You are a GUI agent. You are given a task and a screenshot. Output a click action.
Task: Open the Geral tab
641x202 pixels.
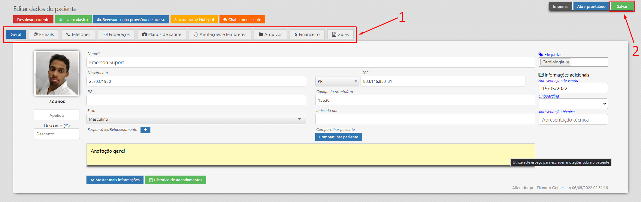(x=16, y=35)
